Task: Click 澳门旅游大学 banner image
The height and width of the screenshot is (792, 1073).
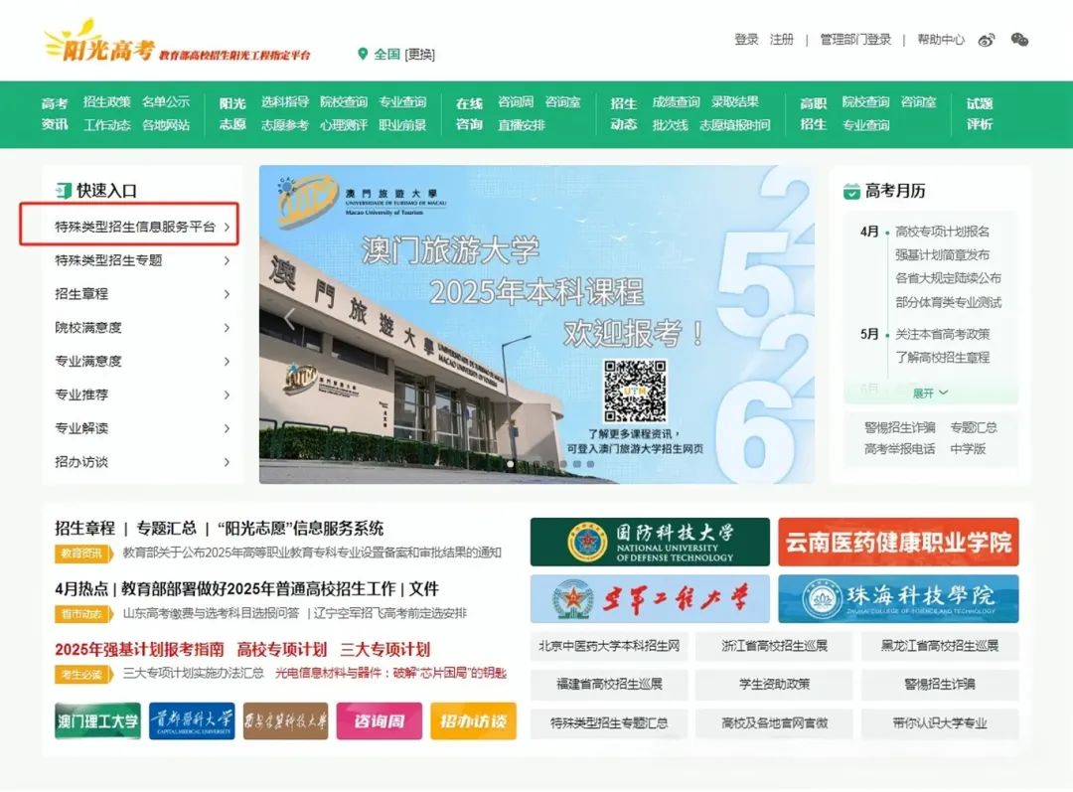Action: point(536,325)
